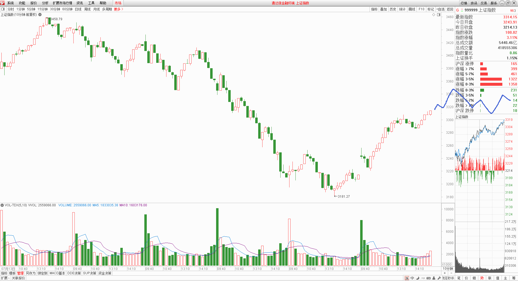518x281 pixels.
Task: Open the 分析 menu
Action: [x=45, y=3]
